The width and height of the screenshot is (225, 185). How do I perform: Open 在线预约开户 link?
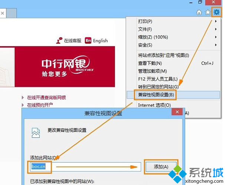tap(40, 105)
